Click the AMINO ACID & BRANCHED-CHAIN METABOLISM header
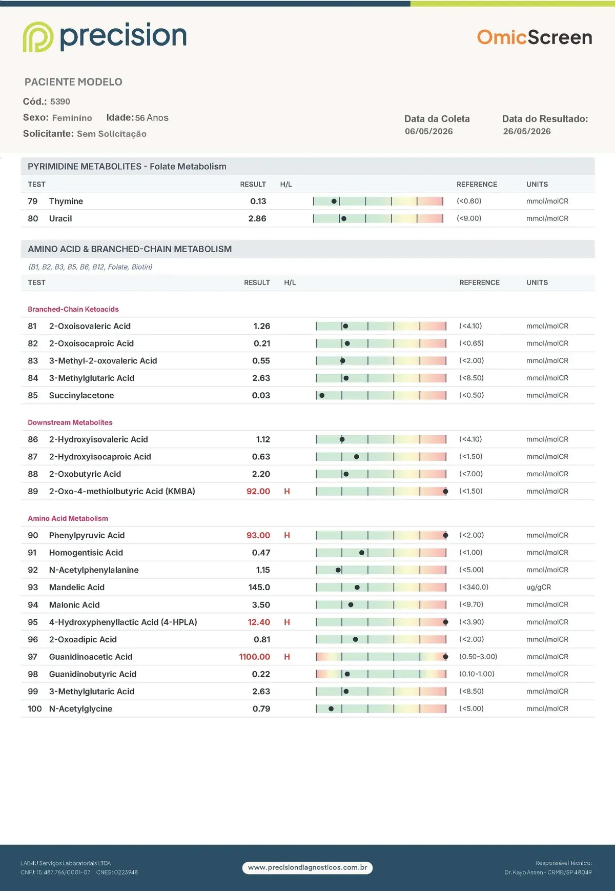The image size is (615, 891). (x=307, y=249)
